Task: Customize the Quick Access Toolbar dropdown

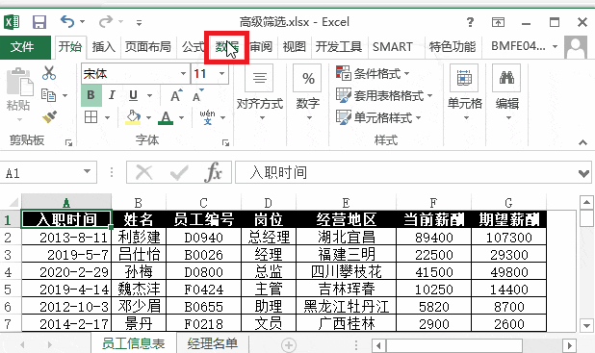Action: (x=140, y=23)
